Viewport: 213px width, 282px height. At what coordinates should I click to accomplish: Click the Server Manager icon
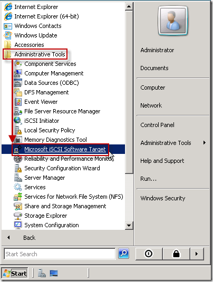pos(18,178)
